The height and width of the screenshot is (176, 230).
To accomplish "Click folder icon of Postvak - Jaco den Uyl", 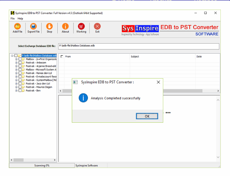I will (23, 84).
